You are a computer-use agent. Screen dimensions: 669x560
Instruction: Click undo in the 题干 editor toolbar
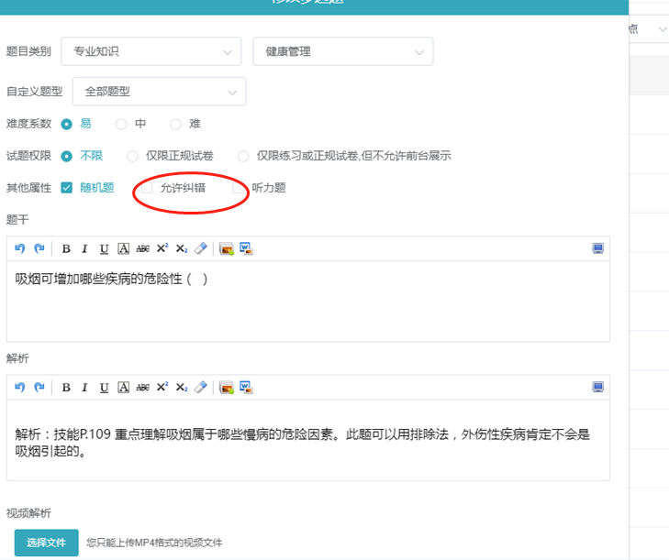pyautogui.click(x=20, y=248)
